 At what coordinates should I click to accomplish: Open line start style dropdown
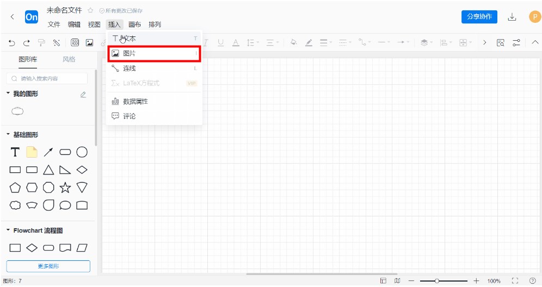point(384,42)
